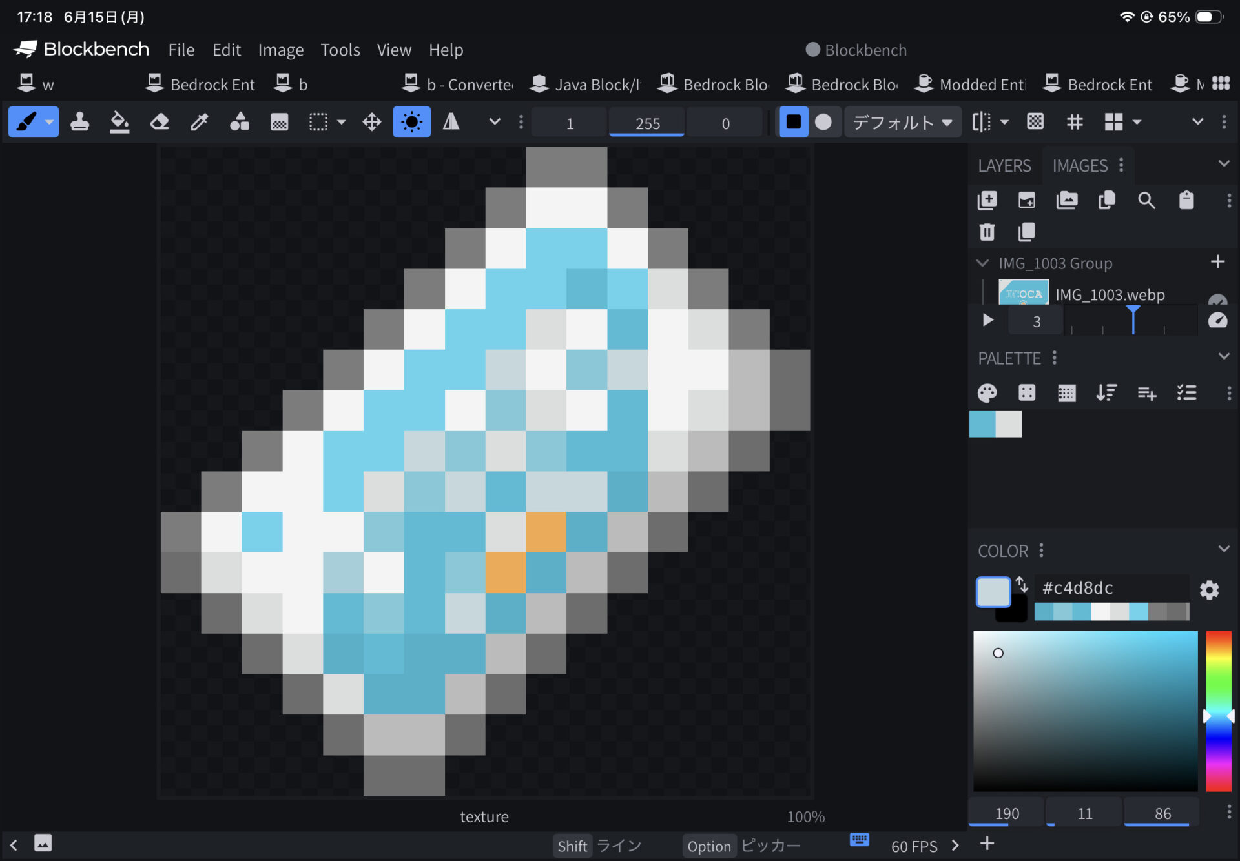The width and height of the screenshot is (1240, 861).
Task: Select the Color Picker eyedropper tool
Action: pyautogui.click(x=200, y=122)
